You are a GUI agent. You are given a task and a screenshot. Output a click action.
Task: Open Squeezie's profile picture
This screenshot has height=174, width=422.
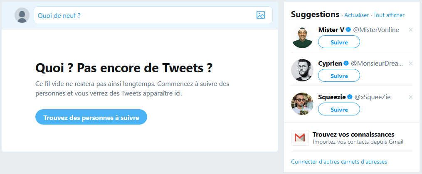tap(302, 104)
